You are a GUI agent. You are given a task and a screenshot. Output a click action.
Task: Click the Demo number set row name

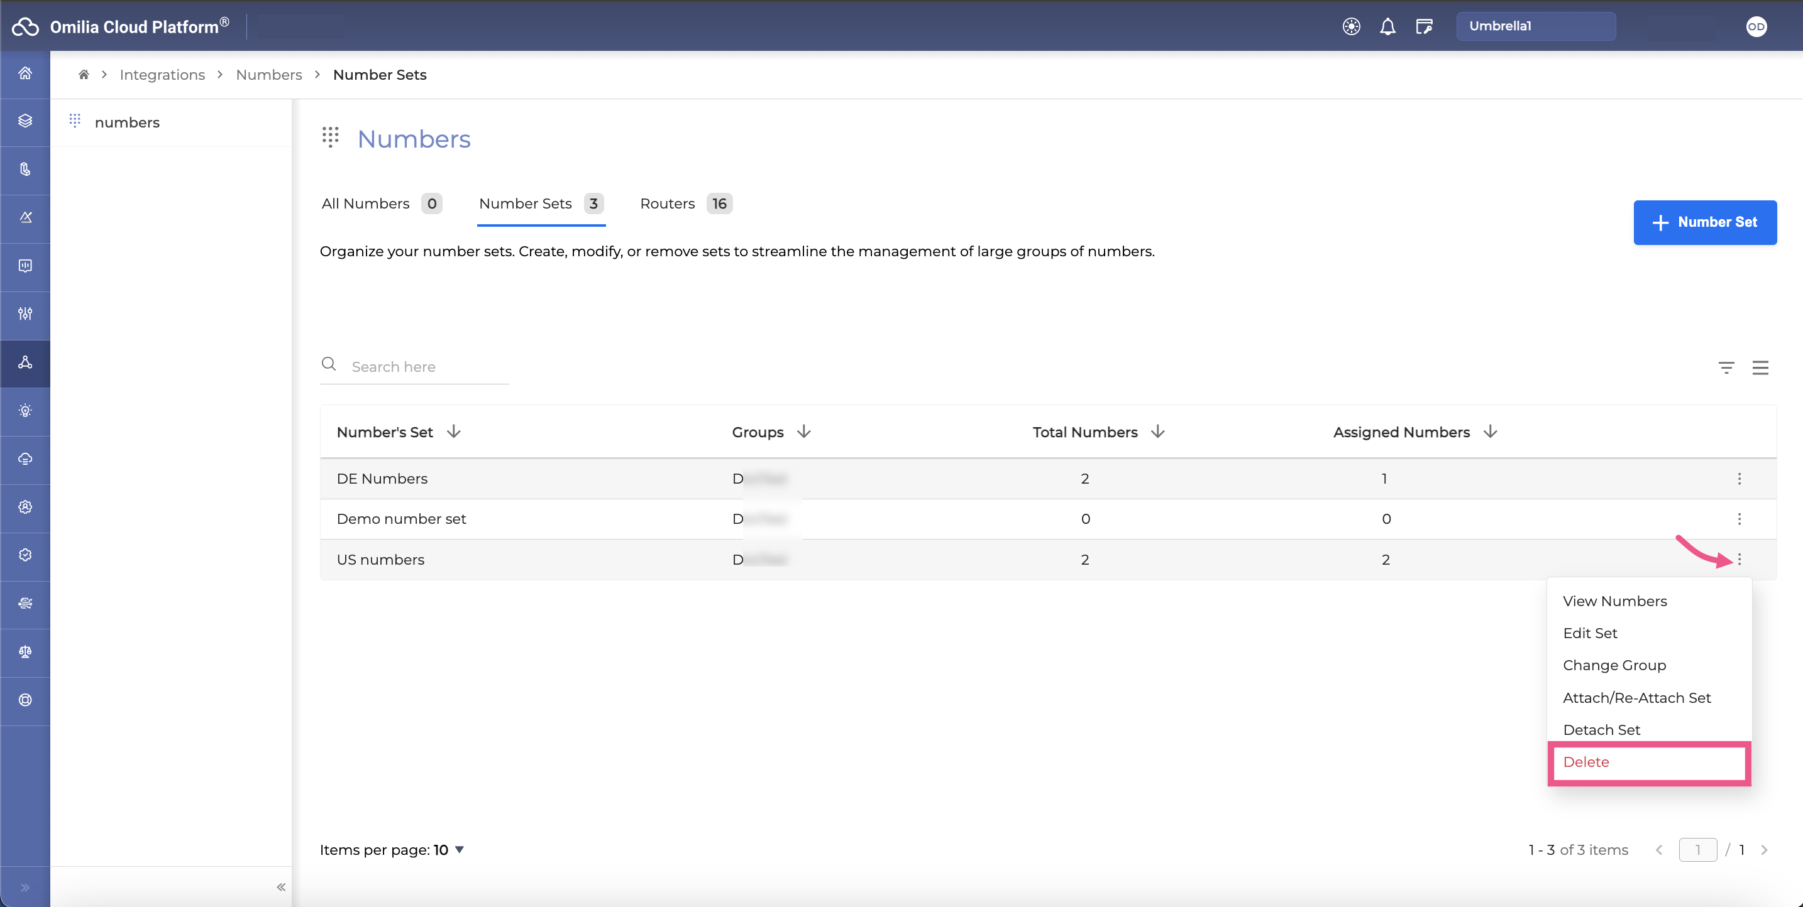coord(401,519)
